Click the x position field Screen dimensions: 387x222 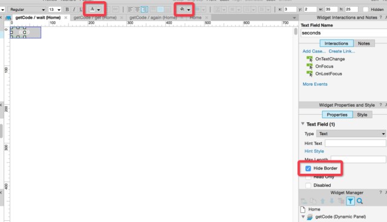(290, 9)
